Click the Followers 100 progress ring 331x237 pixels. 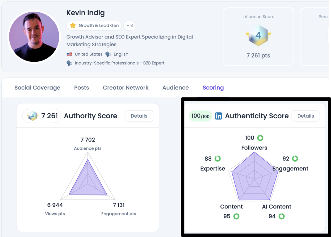(260, 138)
